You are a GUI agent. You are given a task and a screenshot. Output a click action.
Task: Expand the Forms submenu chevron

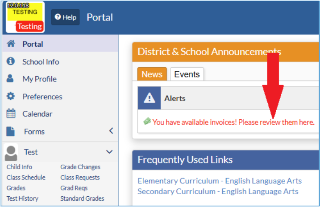click(x=111, y=131)
